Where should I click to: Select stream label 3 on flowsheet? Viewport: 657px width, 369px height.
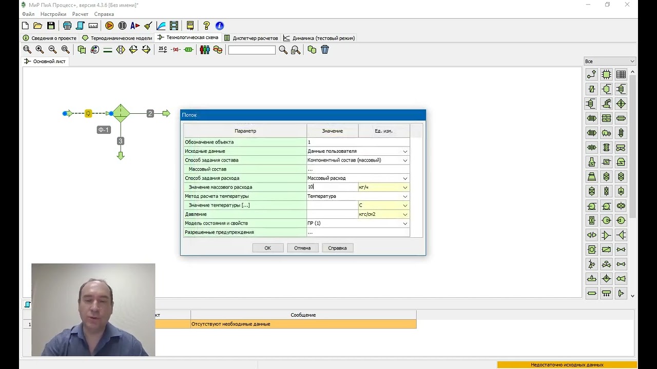click(121, 141)
